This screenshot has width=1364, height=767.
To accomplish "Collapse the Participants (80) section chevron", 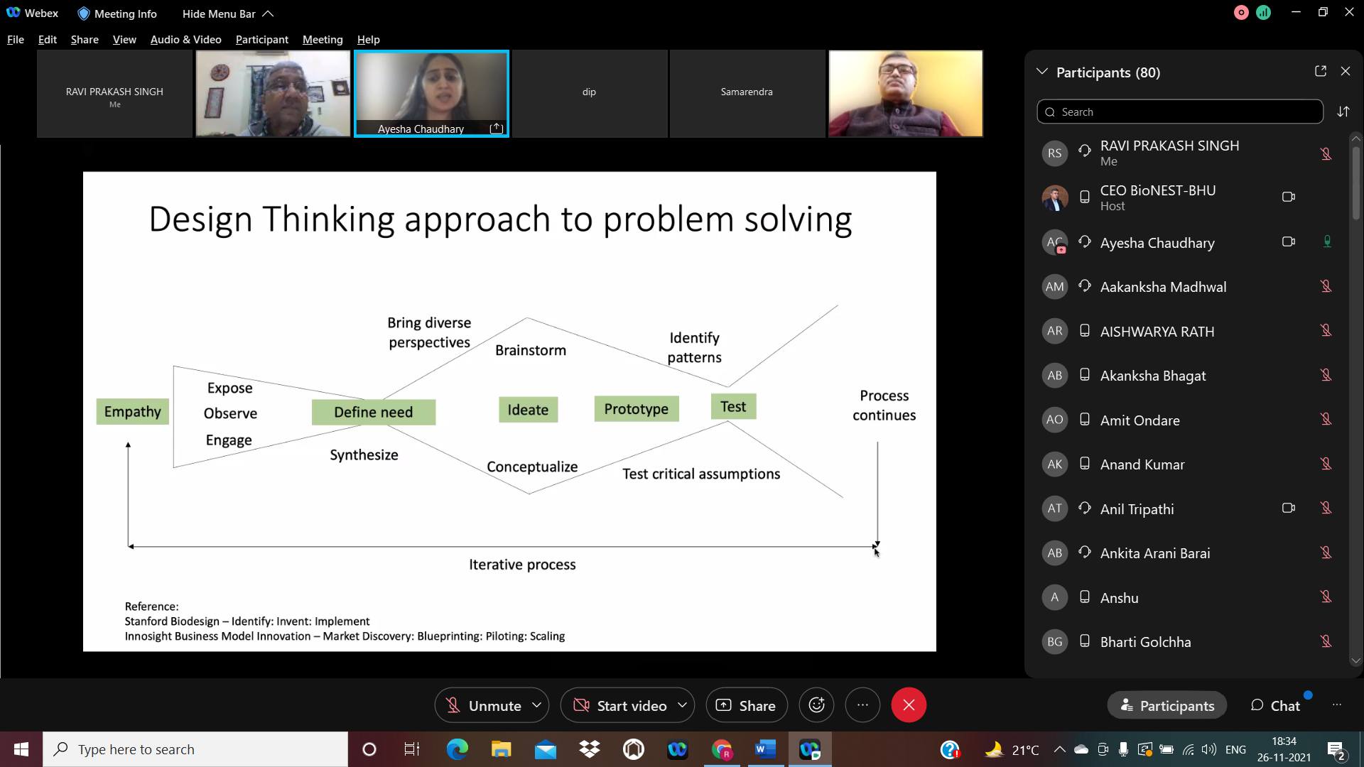I will pos(1042,72).
